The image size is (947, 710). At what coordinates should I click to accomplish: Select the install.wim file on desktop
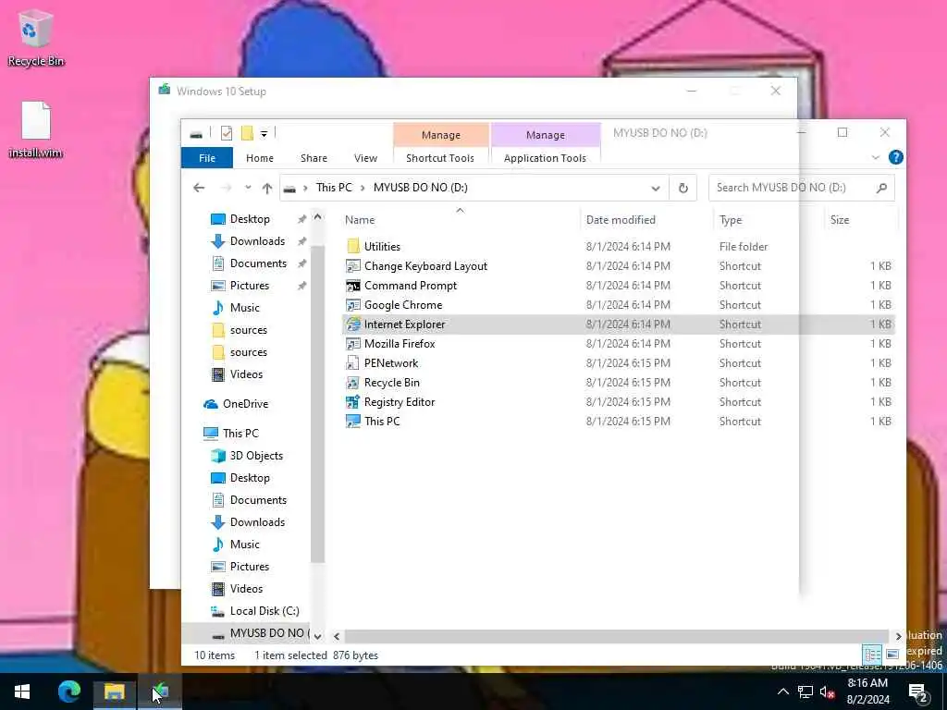(36, 129)
